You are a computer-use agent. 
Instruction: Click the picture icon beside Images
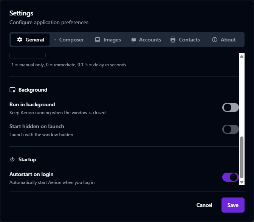[98, 40]
